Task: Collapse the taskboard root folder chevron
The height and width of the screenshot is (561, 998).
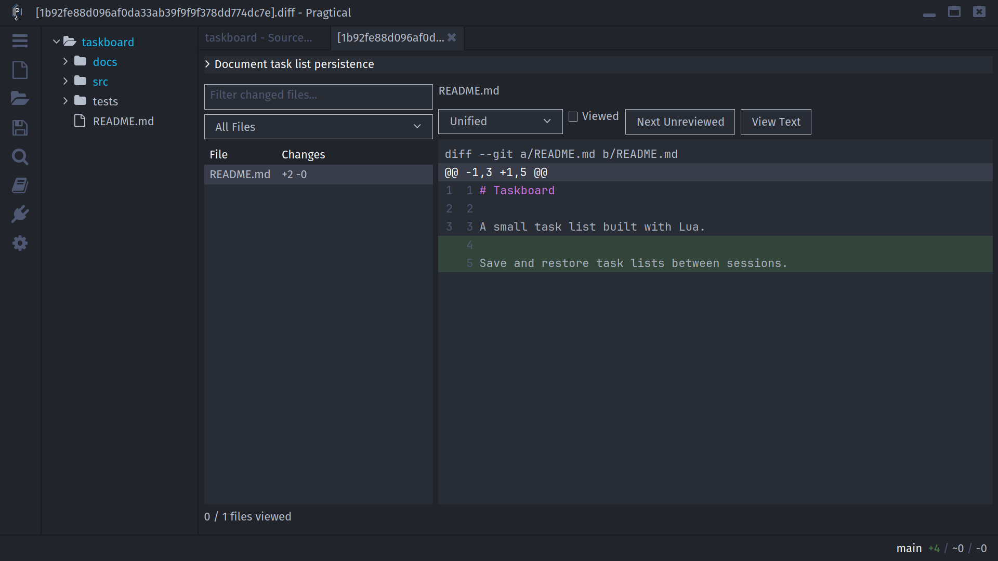Action: [x=56, y=42]
